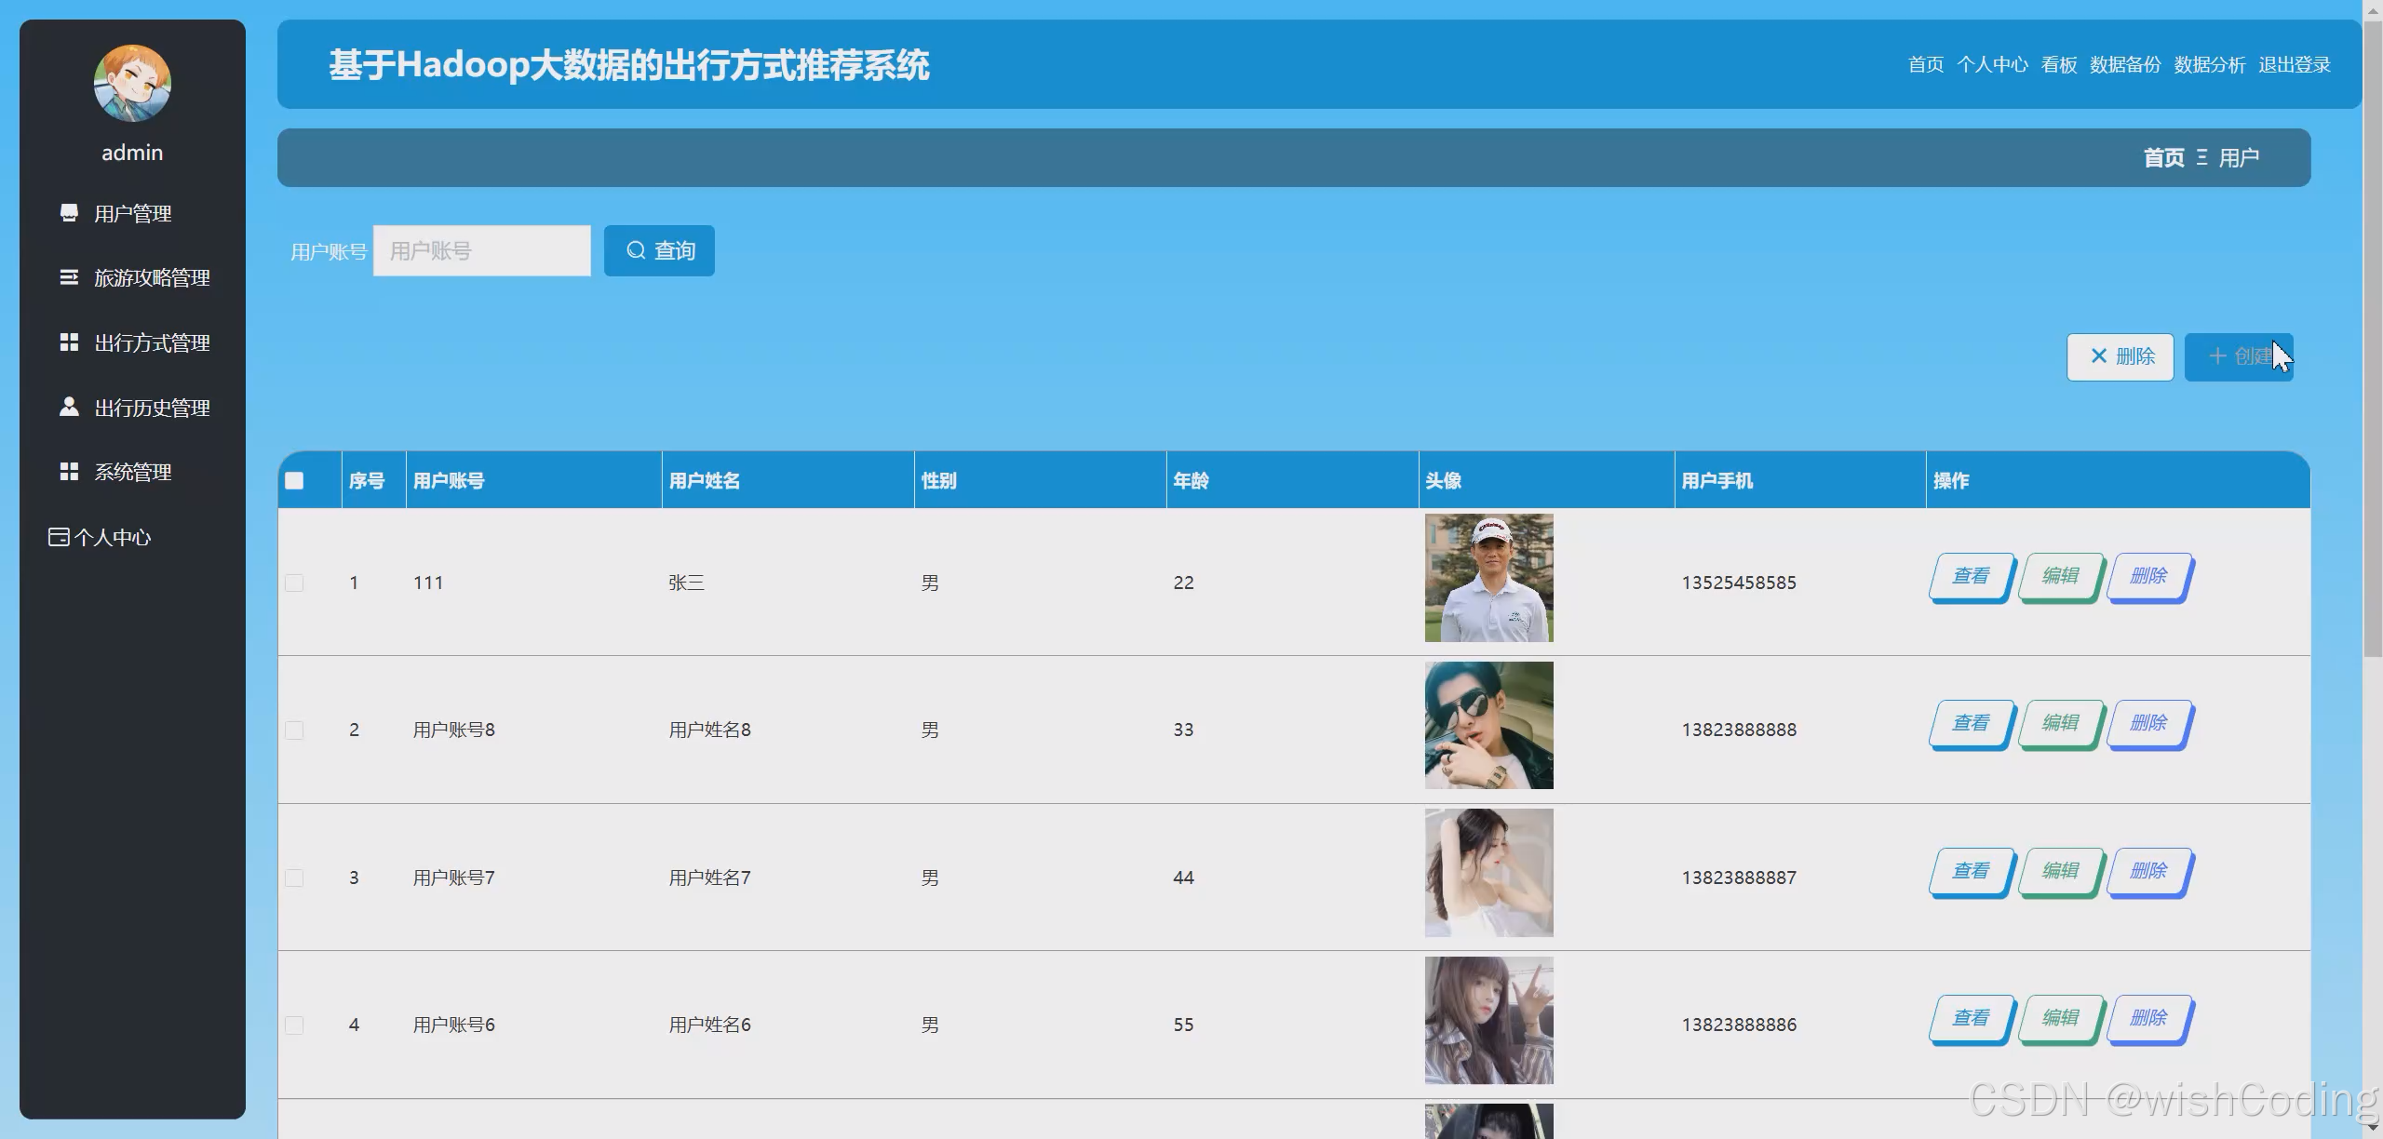The height and width of the screenshot is (1139, 2383).
Task: Click the 用户管理 icon in the sidebar
Action: point(69,213)
